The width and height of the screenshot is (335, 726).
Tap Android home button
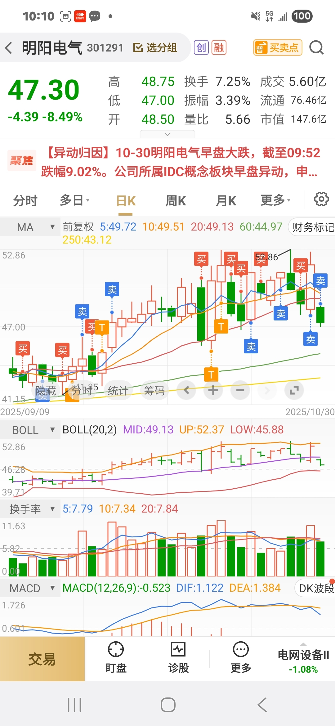click(x=168, y=705)
